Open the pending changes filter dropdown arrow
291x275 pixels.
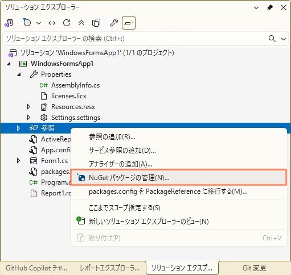39,23
